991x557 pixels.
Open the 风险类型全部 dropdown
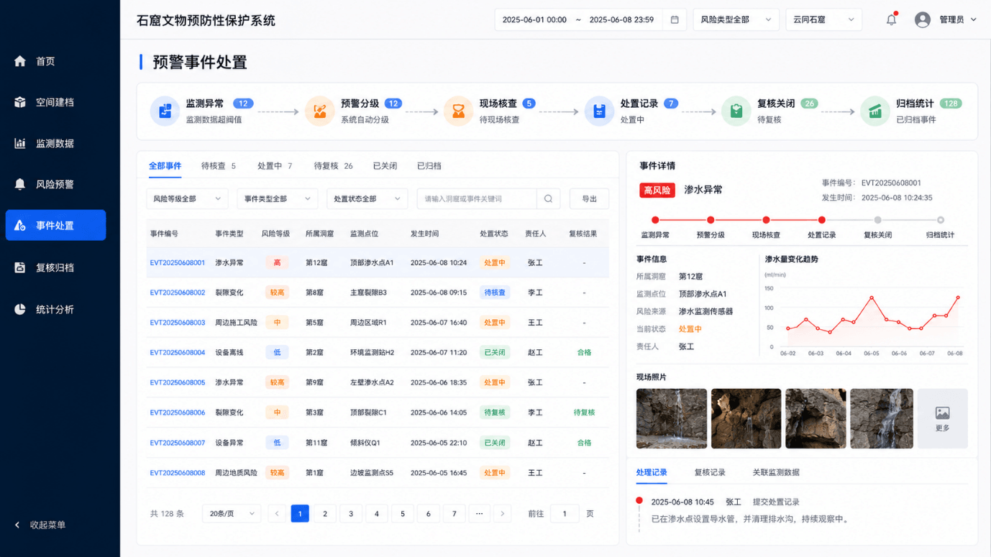(x=736, y=19)
